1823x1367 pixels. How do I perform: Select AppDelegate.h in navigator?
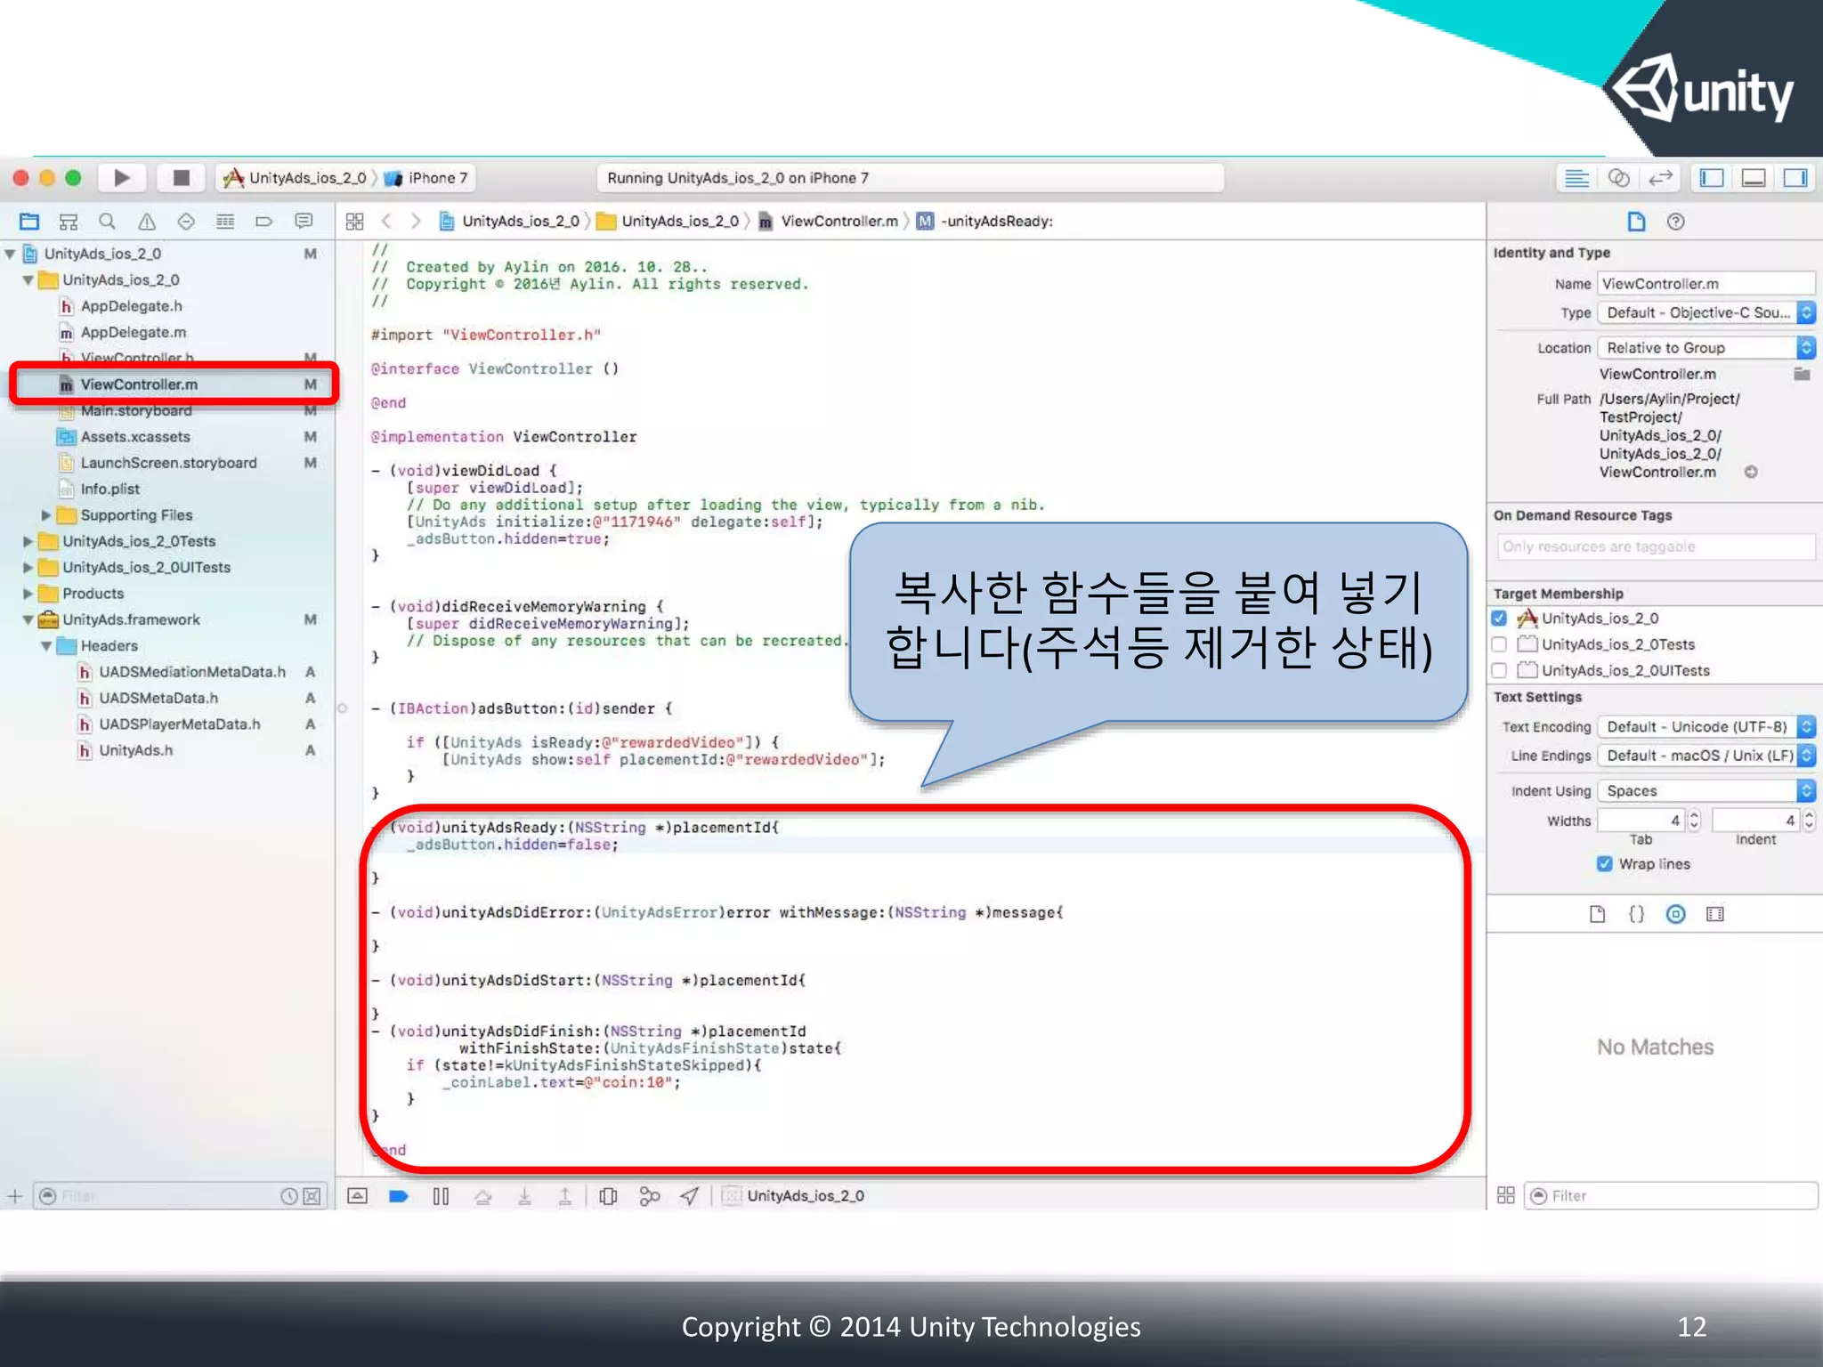pyautogui.click(x=131, y=306)
